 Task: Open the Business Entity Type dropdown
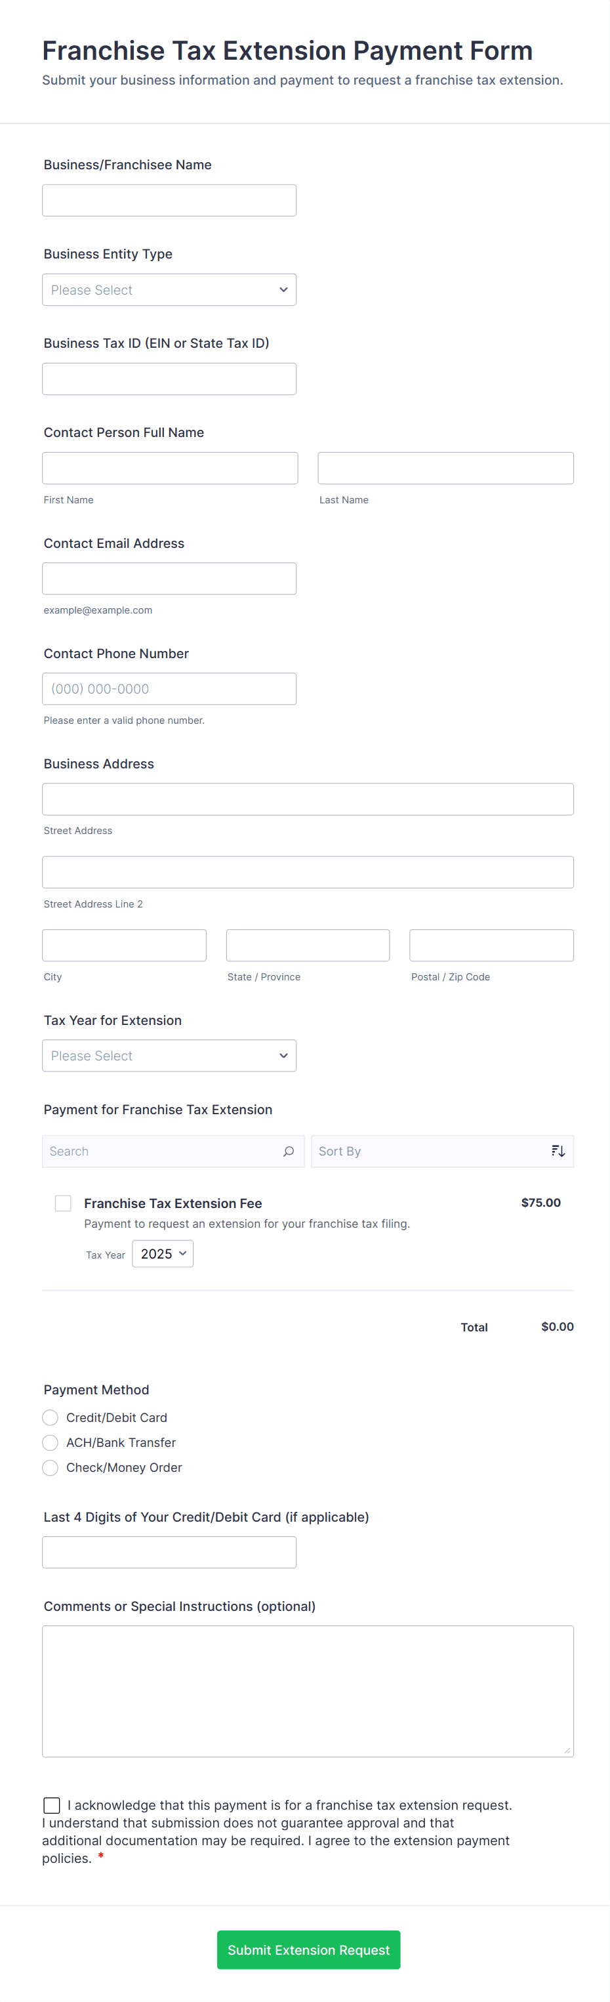[169, 290]
